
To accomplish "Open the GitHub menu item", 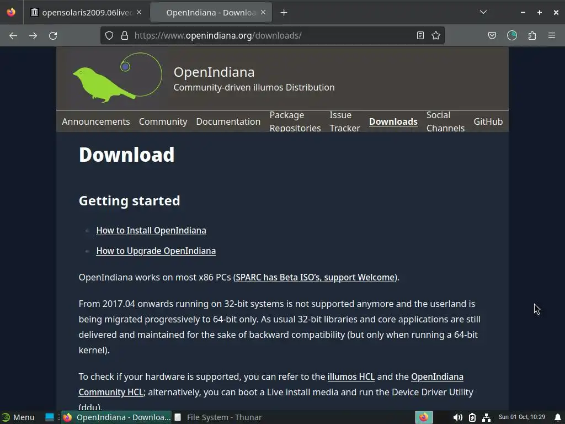I will point(488,121).
